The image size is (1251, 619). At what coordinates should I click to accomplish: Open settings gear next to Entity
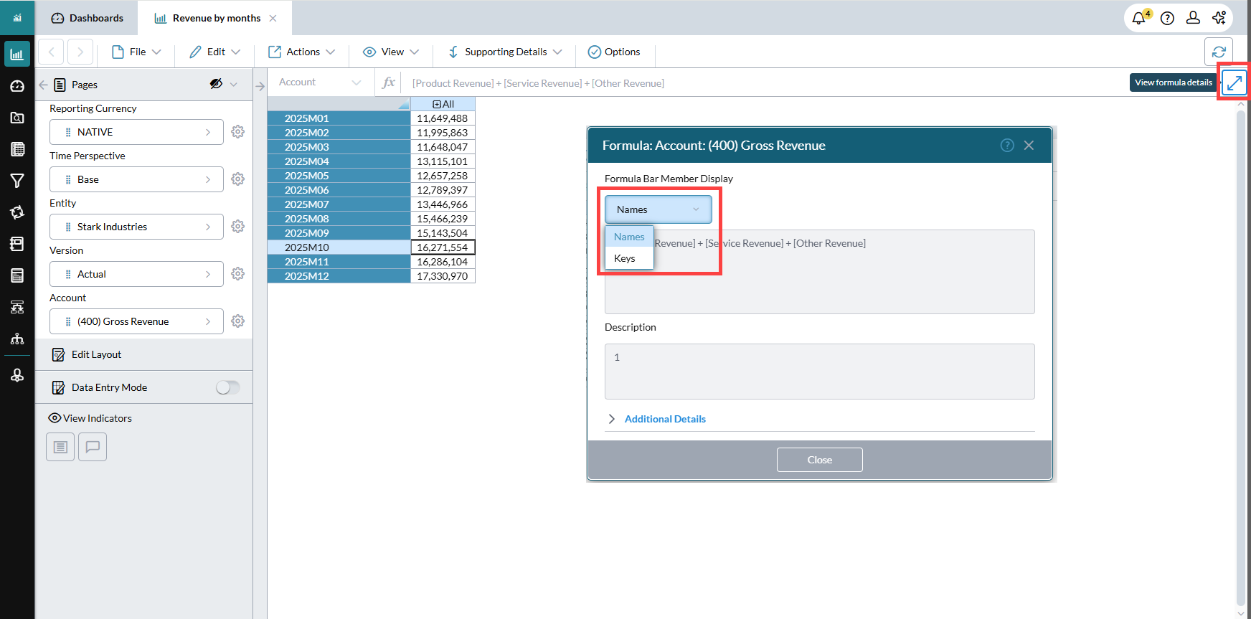238,227
